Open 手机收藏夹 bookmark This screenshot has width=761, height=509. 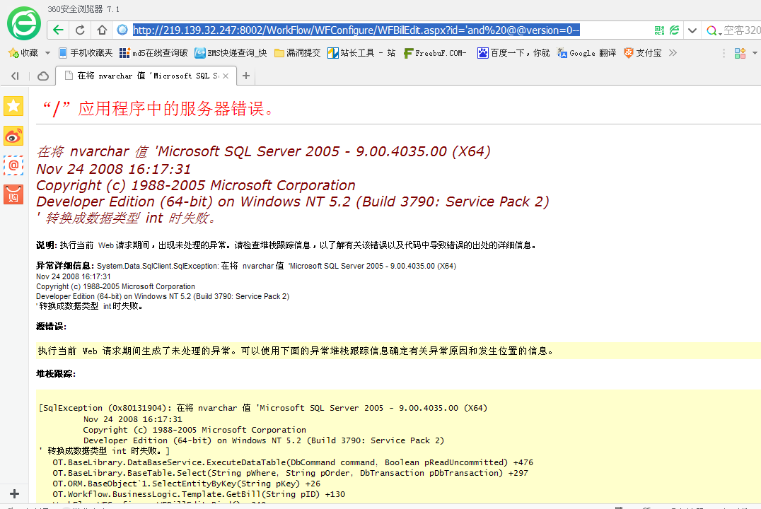point(86,53)
